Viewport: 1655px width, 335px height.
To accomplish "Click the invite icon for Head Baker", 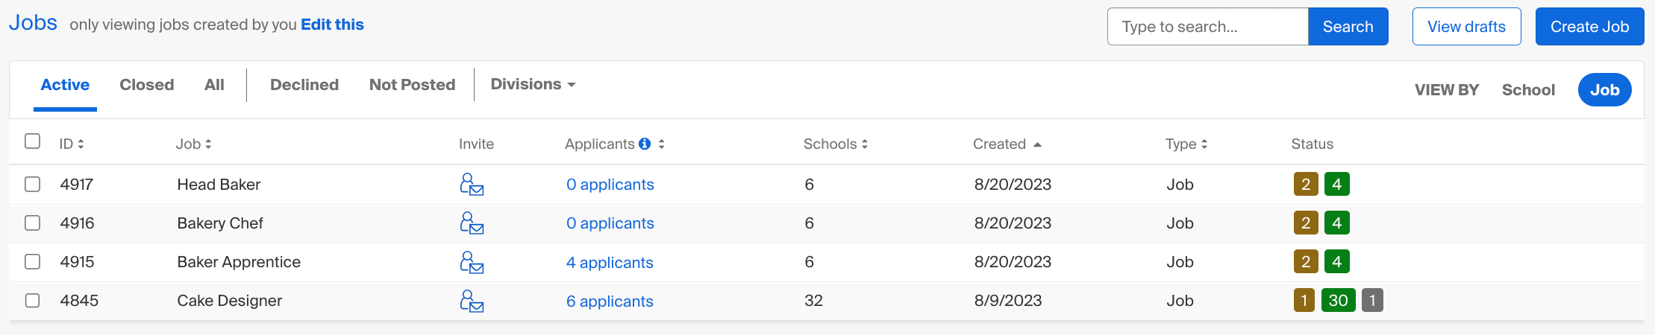I will (472, 185).
